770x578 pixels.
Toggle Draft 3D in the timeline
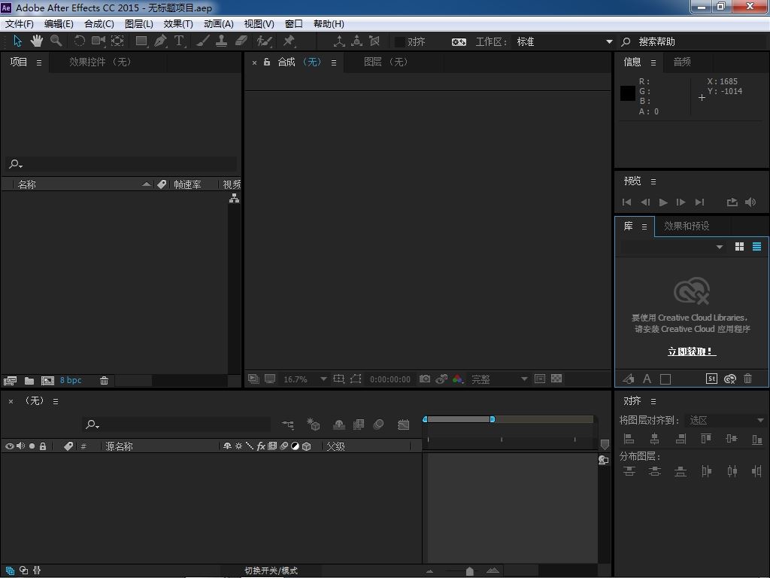point(313,424)
